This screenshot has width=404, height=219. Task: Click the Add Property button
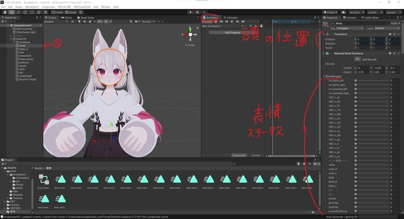[232, 33]
